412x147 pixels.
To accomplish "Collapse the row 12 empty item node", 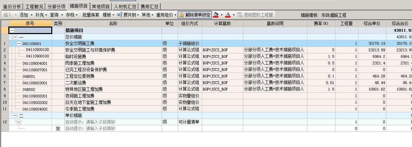I will (19, 122).
